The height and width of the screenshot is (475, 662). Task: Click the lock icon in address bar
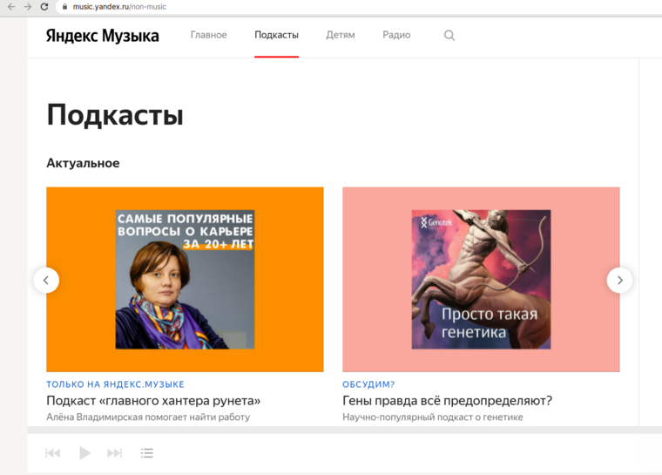(x=64, y=7)
